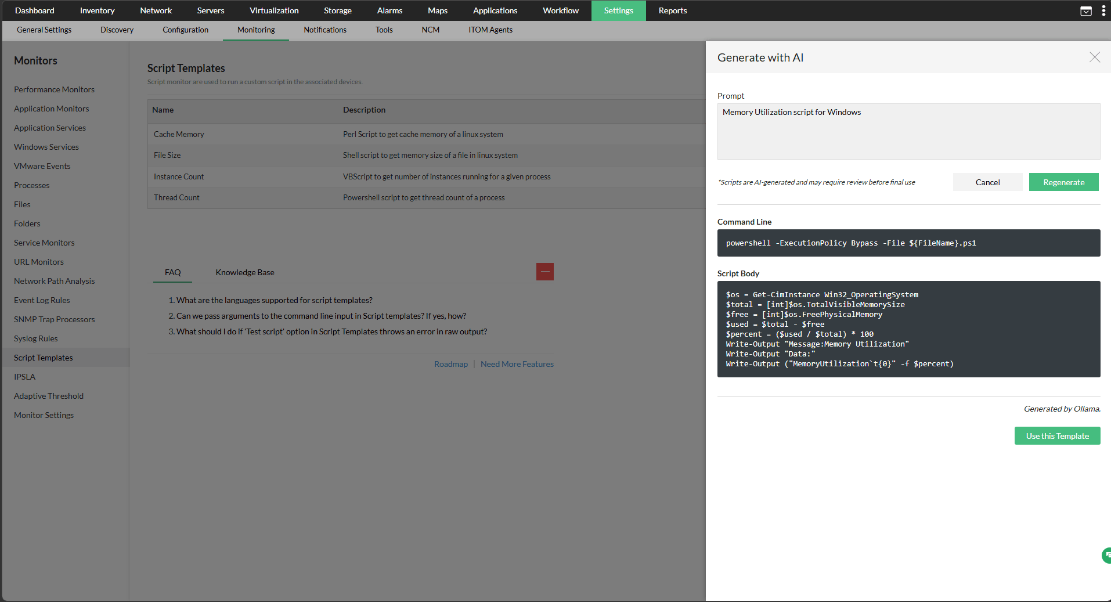Open Adaptive Threshold in sidebar
Viewport: 1111px width, 602px height.
point(48,396)
